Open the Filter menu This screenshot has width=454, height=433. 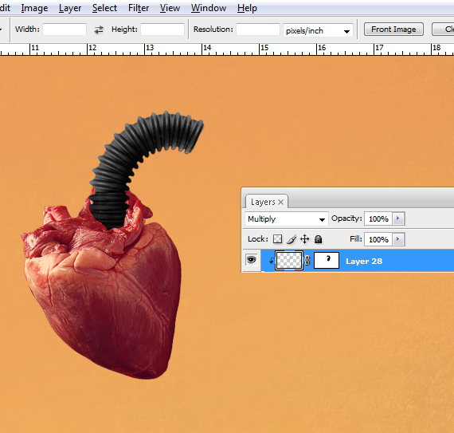pyautogui.click(x=139, y=8)
